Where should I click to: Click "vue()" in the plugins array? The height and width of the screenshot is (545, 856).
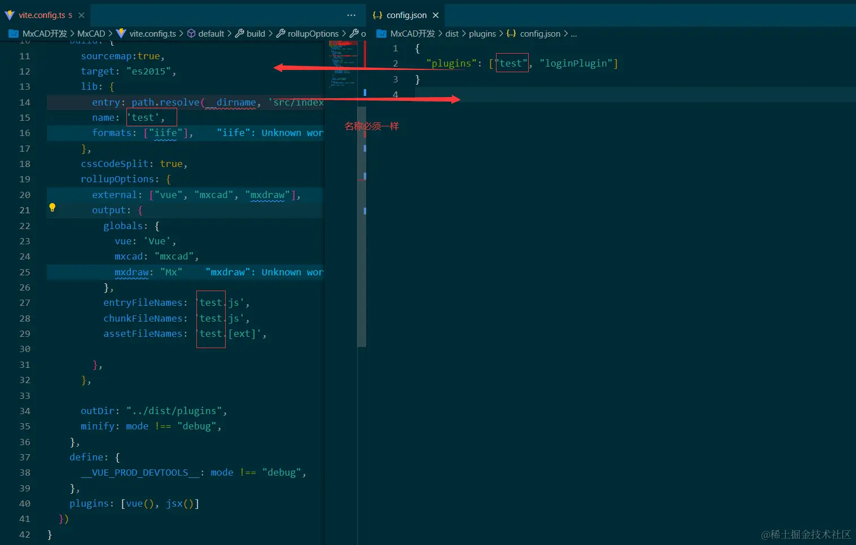tap(140, 503)
